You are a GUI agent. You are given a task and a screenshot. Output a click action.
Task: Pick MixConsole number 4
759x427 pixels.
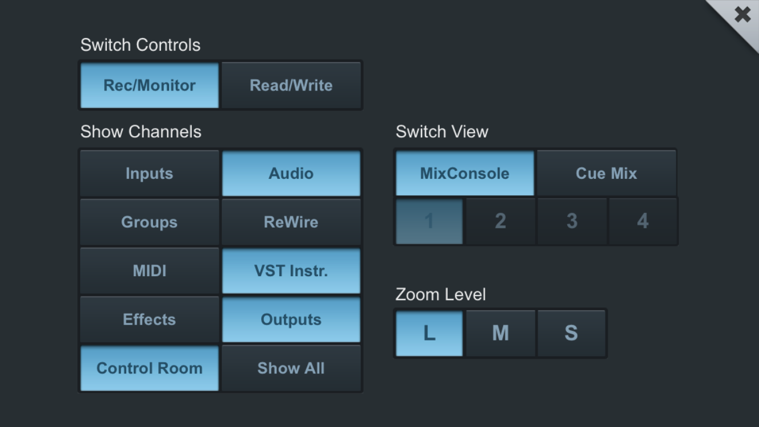tap(642, 221)
